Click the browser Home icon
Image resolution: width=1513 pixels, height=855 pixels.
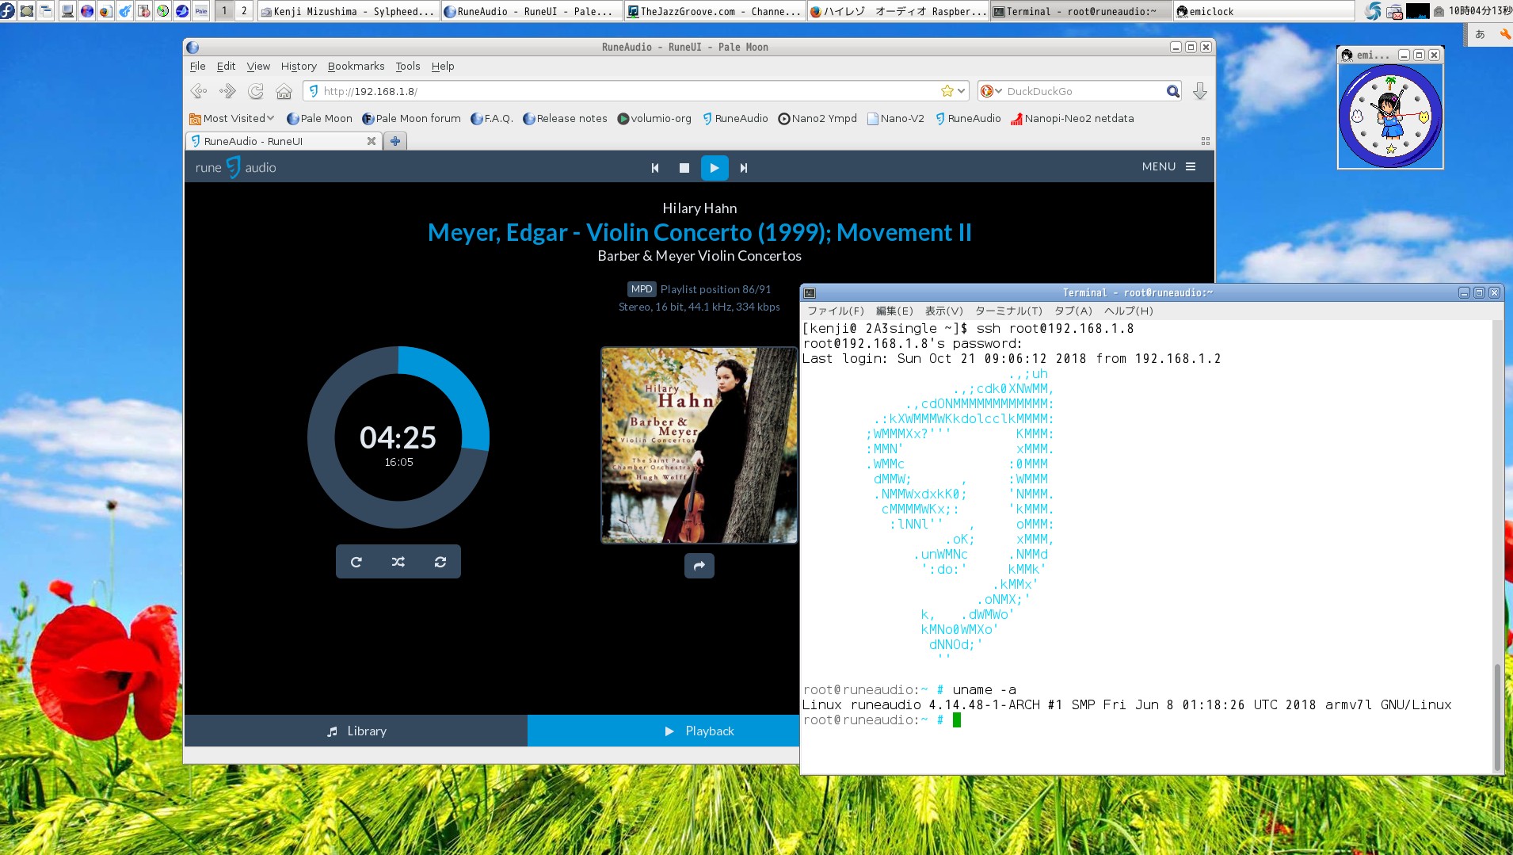coord(284,91)
